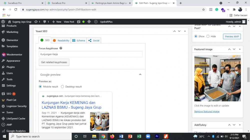Click the featured image thumbnail
The image size is (250, 140).
tap(217, 78)
